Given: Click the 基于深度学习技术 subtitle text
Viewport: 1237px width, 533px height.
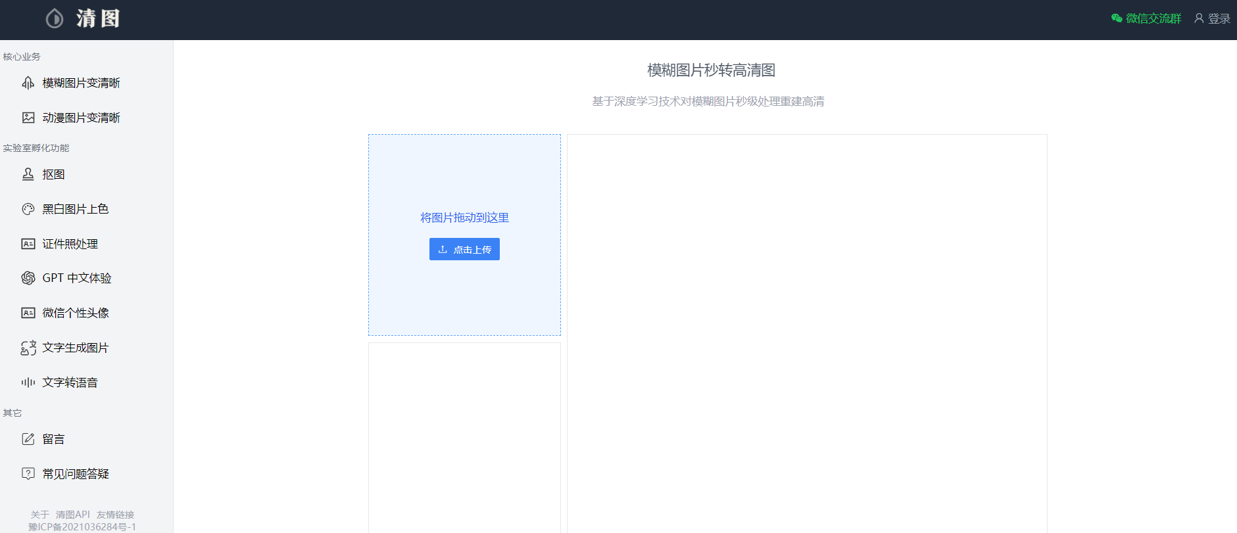Looking at the screenshot, I should [x=708, y=101].
